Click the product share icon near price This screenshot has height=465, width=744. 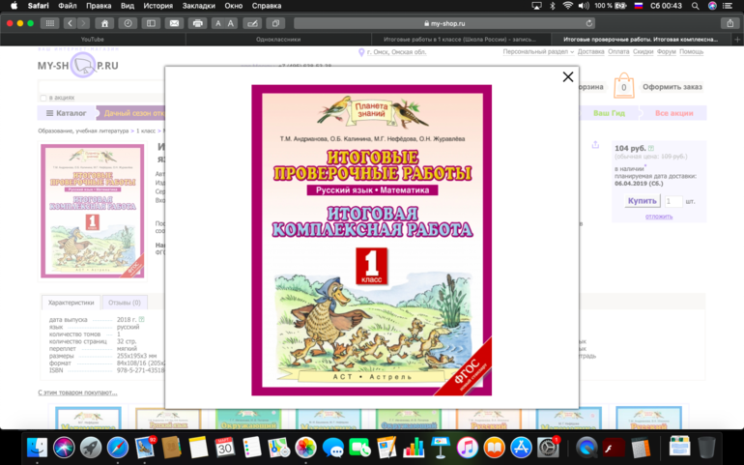pos(595,145)
